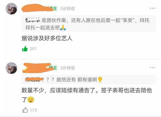The width and height of the screenshot is (161, 117).
Task: Unlike the comment with 201 likes
Action: 25,49
